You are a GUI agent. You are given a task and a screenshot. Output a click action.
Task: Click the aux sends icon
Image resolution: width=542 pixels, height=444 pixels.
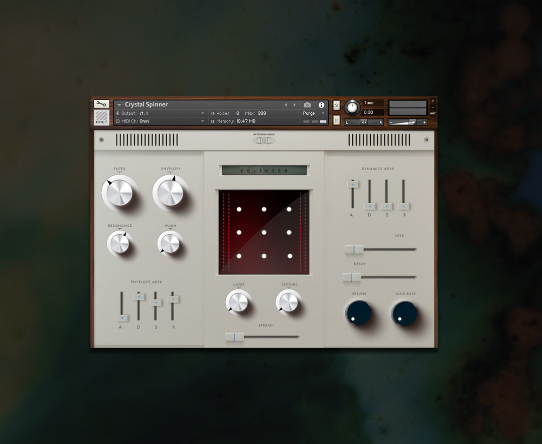point(433,113)
